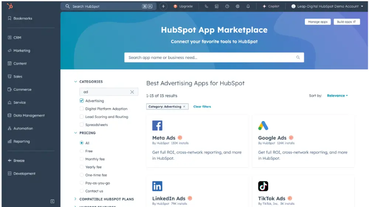Check the Digital Platform Adoption checkbox

82,109
